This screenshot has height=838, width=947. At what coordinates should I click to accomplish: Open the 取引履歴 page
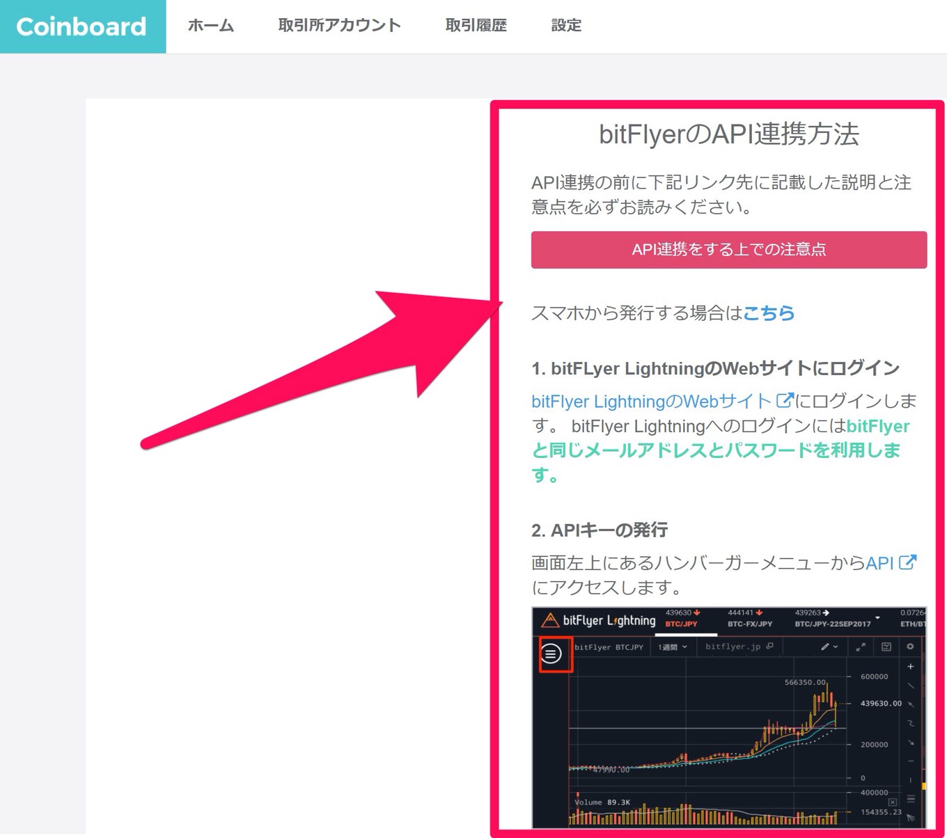pyautogui.click(x=476, y=26)
